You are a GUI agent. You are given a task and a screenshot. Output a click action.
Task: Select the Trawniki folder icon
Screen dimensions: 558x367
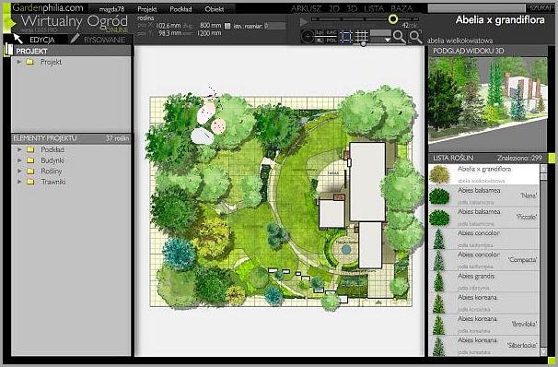[x=30, y=182]
